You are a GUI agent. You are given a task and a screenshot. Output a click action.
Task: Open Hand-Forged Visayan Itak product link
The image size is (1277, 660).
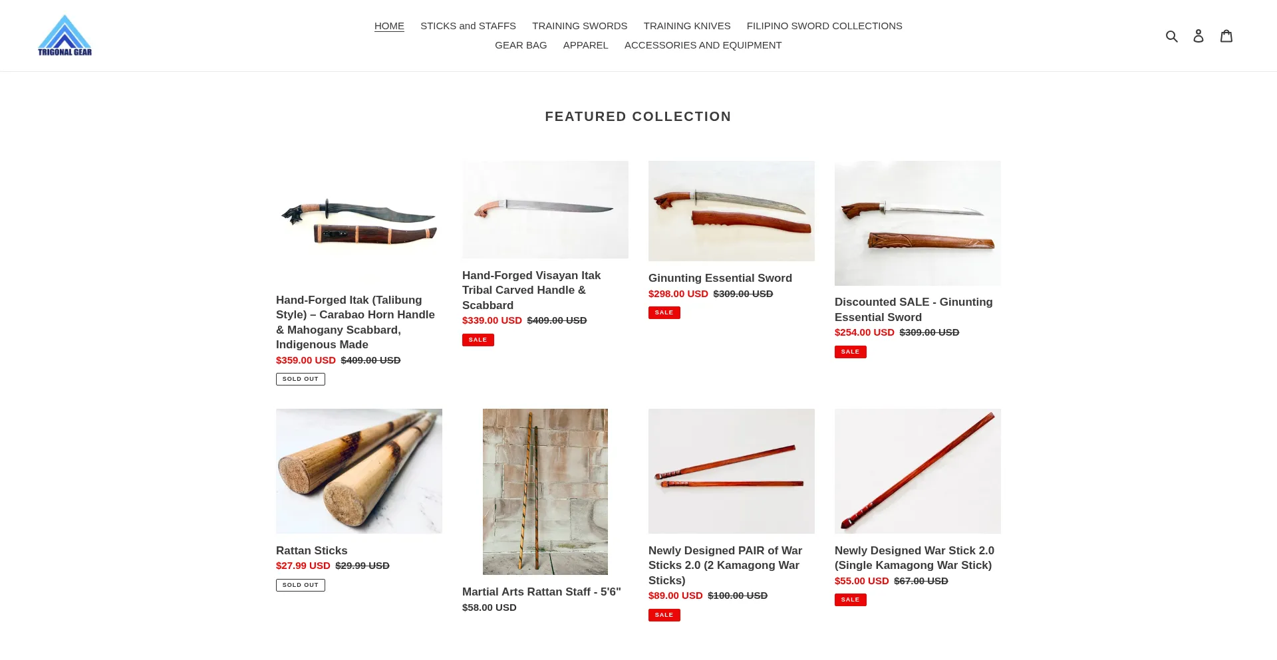[x=531, y=290]
